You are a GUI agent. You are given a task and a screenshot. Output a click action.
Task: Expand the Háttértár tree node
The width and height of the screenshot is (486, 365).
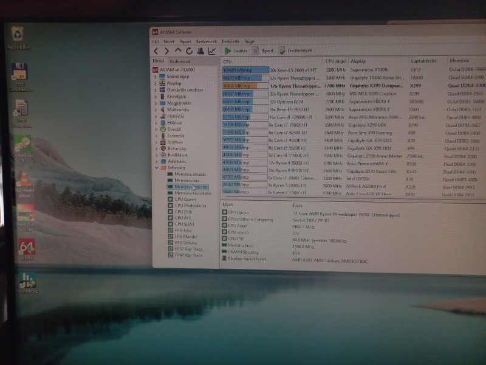pos(156,116)
